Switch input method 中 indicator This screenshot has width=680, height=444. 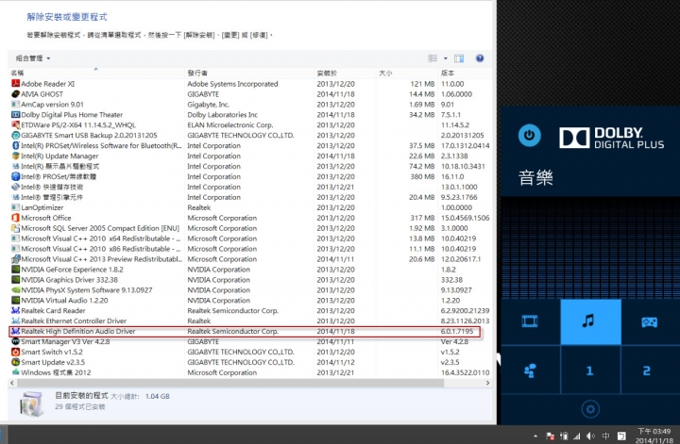point(605,436)
